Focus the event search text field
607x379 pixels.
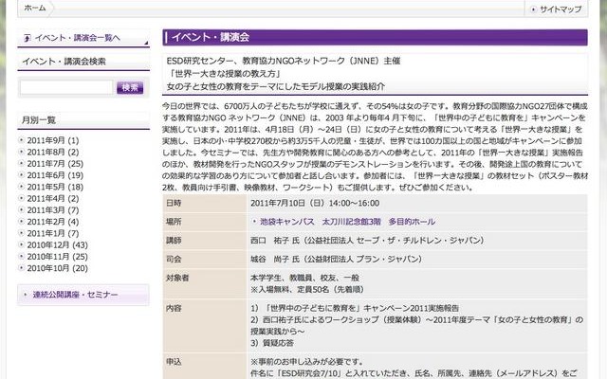66,87
